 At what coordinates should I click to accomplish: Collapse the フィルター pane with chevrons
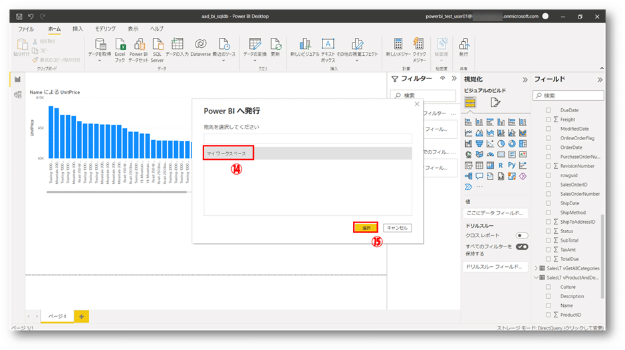tap(454, 78)
